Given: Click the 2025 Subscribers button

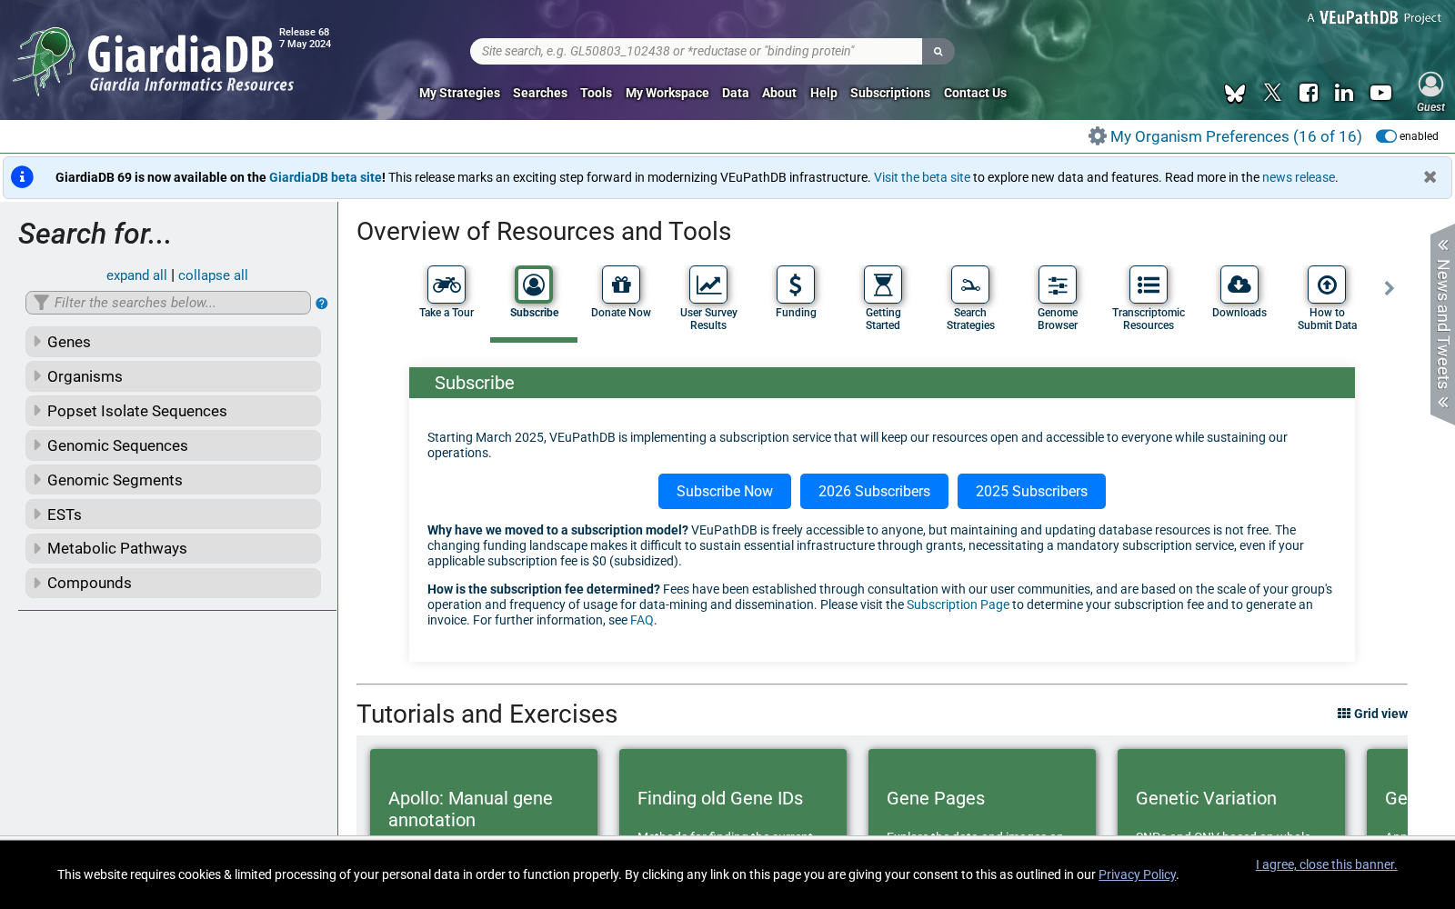Looking at the screenshot, I should point(1031,492).
